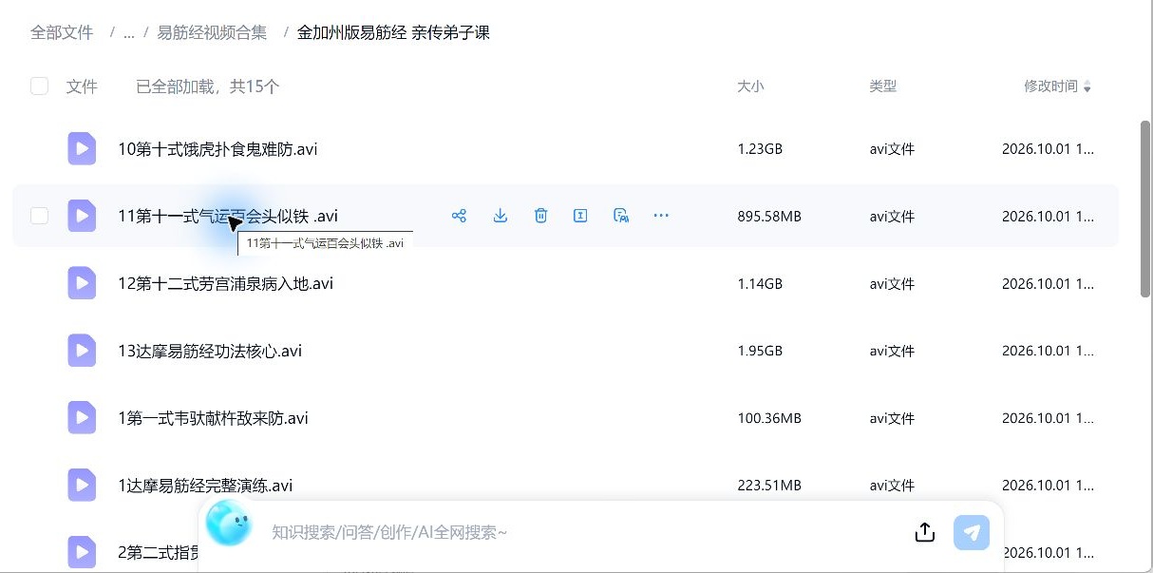Click the 已全部加载，共15个 status text
This screenshot has height=573, width=1153.
click(208, 86)
